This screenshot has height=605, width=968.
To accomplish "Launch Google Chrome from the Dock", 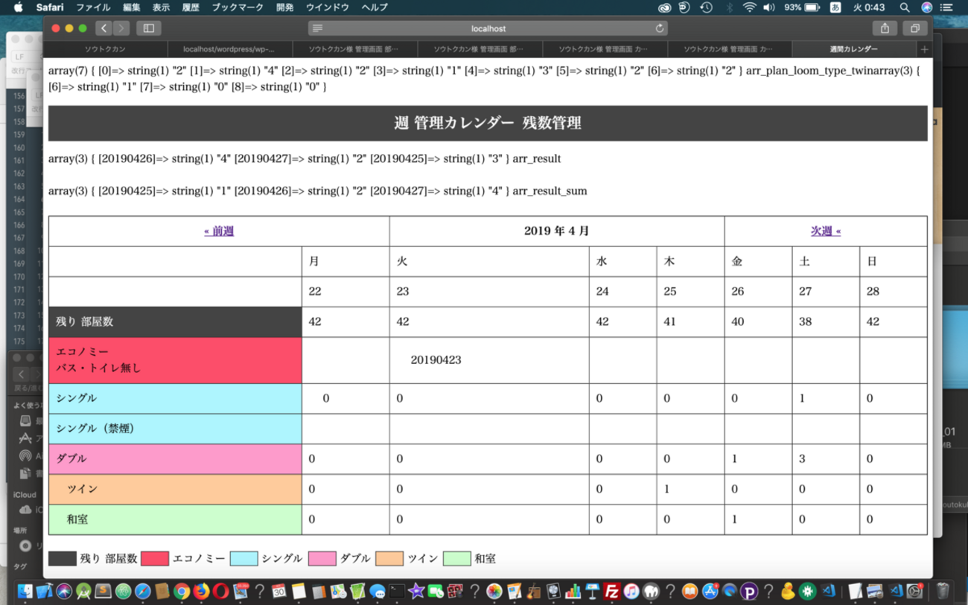I will [182, 592].
